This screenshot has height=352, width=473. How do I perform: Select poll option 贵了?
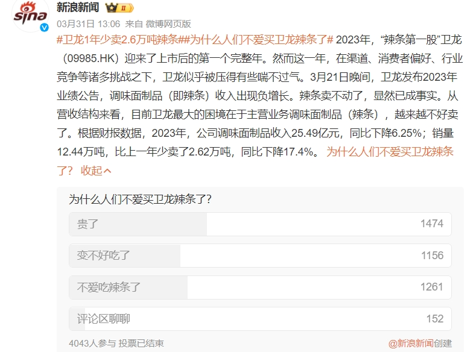click(260, 224)
